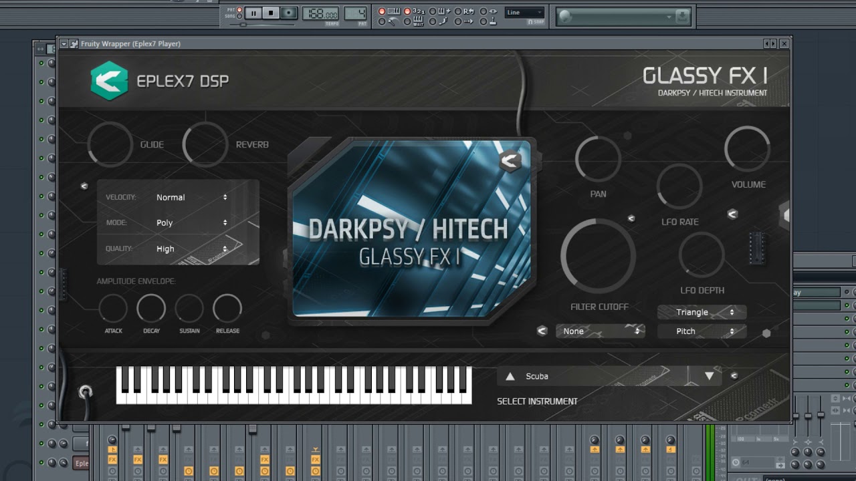Image resolution: width=856 pixels, height=481 pixels.
Task: Click the hexagon logo on the center display
Action: 510,161
